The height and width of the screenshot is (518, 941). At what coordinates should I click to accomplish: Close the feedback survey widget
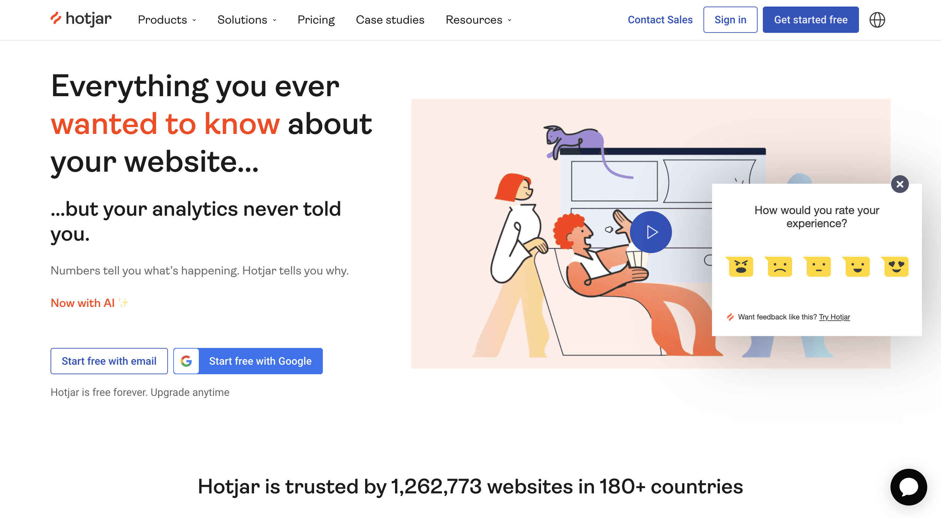[900, 184]
